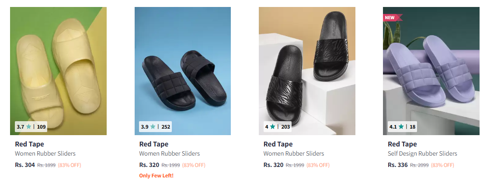Click the 109 ratings count

tap(41, 127)
